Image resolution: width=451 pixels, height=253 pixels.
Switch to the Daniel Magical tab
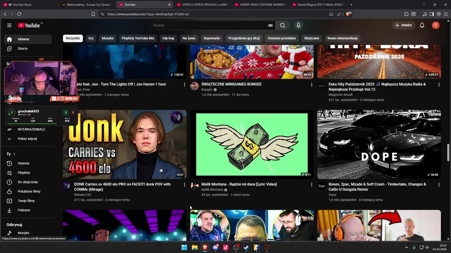click(317, 5)
